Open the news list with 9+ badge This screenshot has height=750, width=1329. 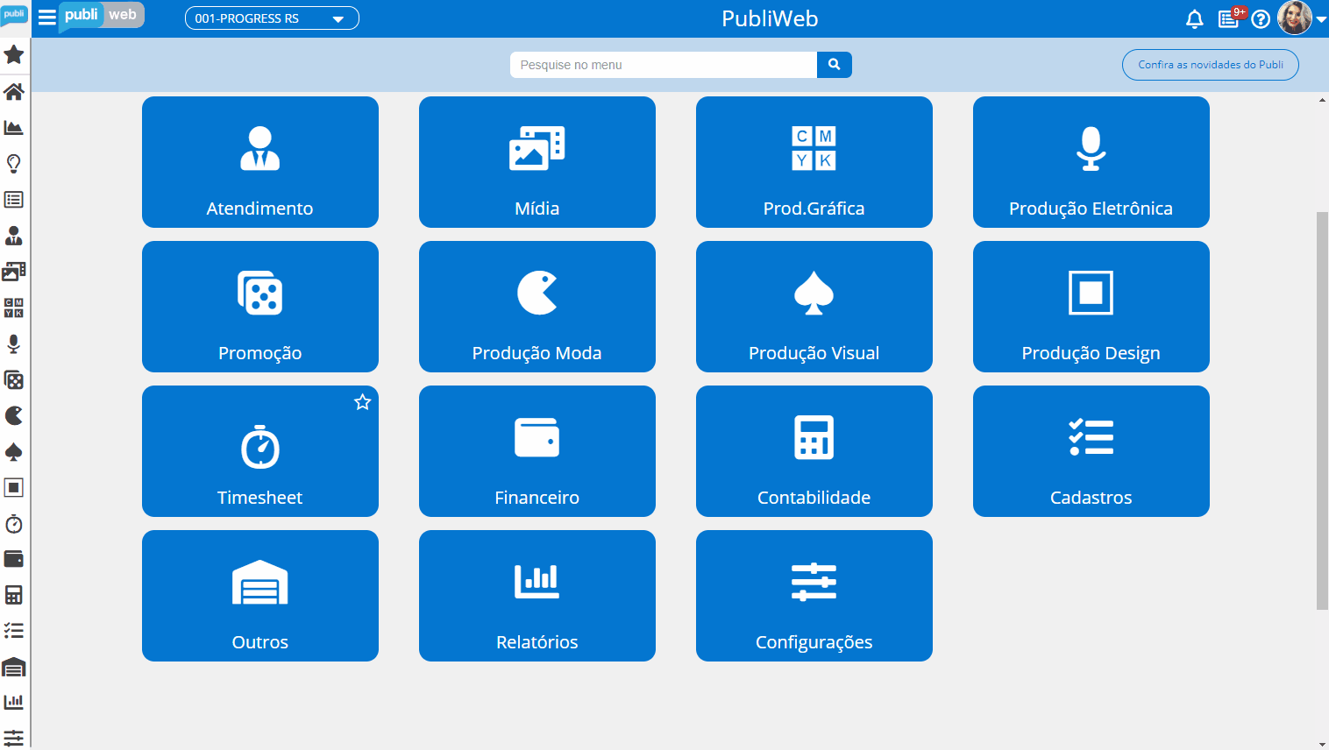[1229, 19]
